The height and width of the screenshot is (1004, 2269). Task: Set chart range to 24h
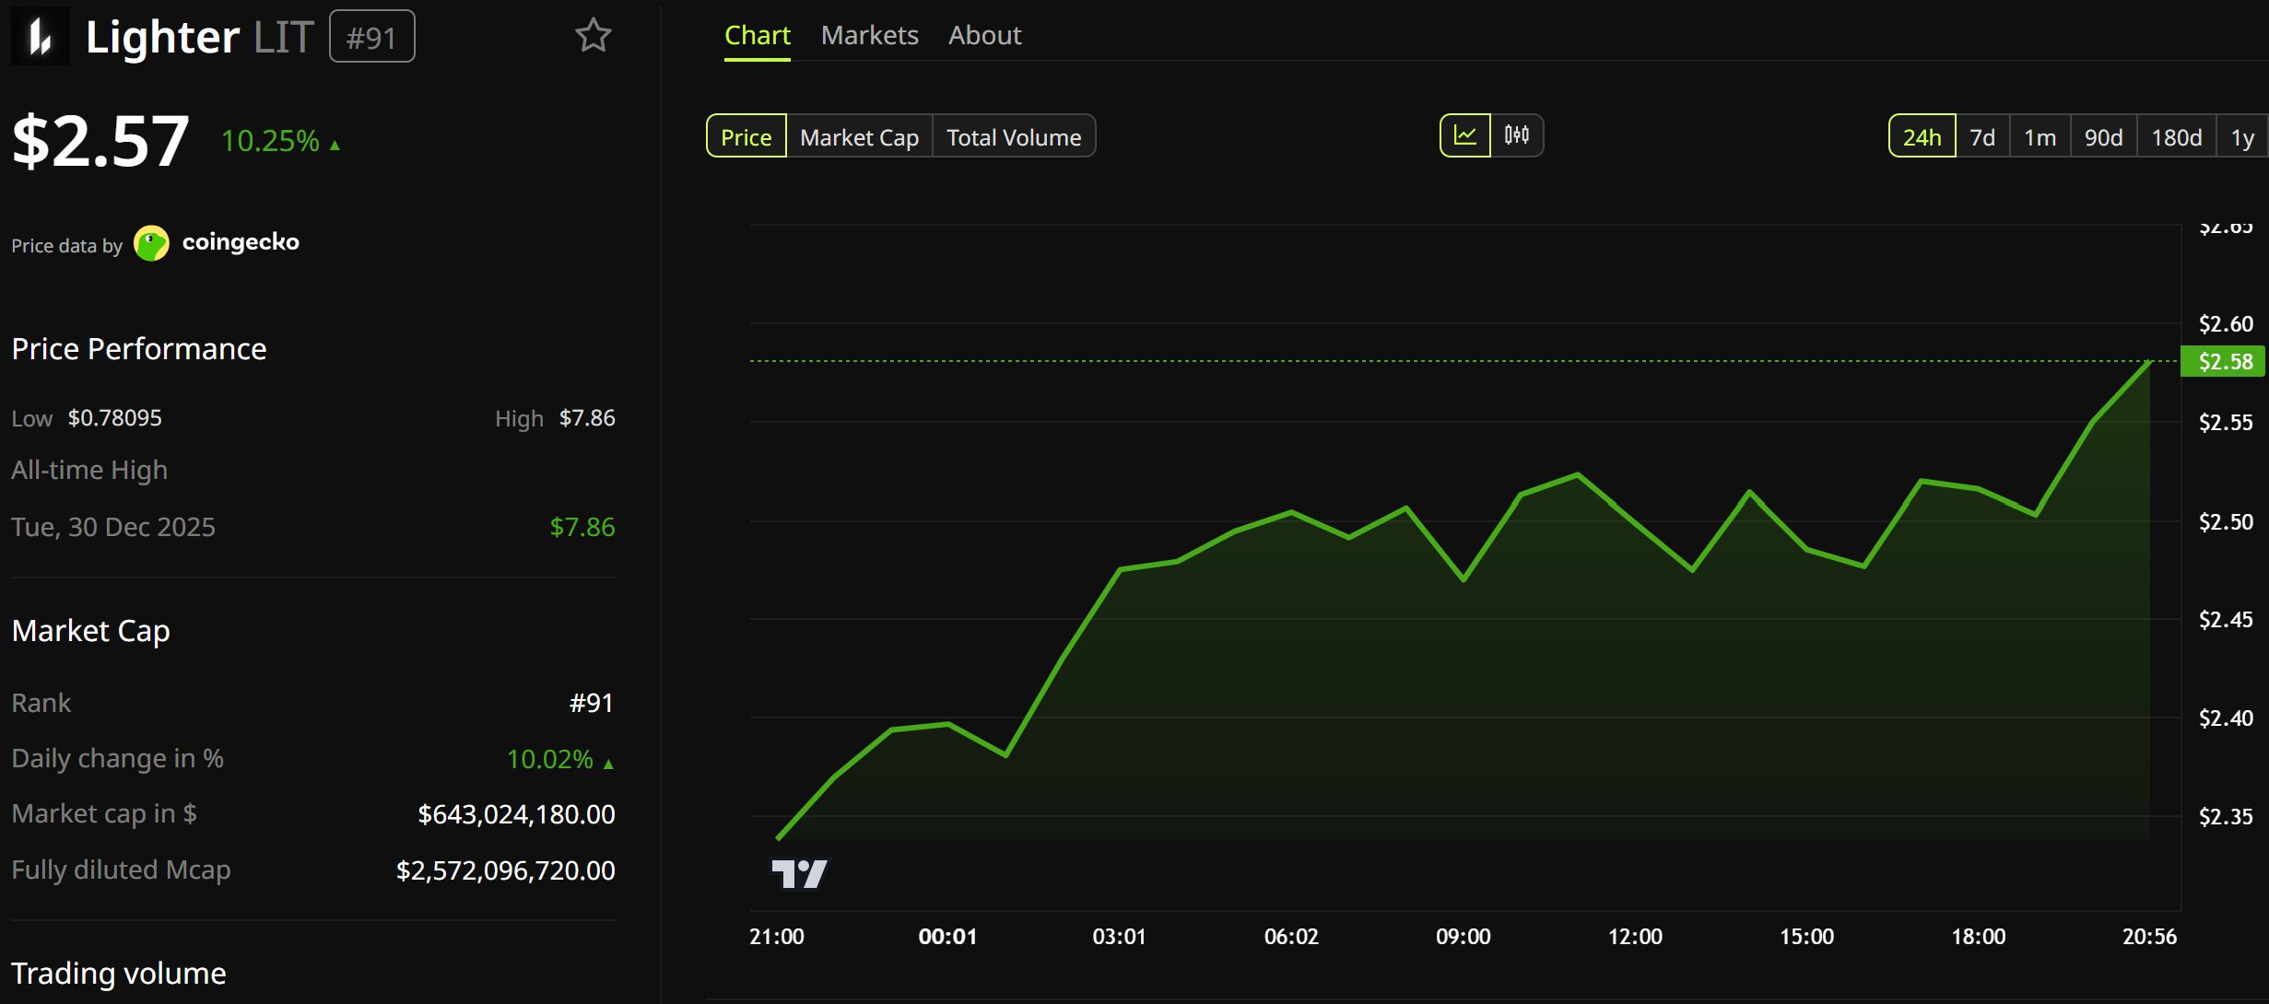tap(1922, 136)
